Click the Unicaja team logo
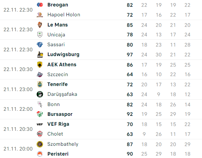 tap(40, 35)
